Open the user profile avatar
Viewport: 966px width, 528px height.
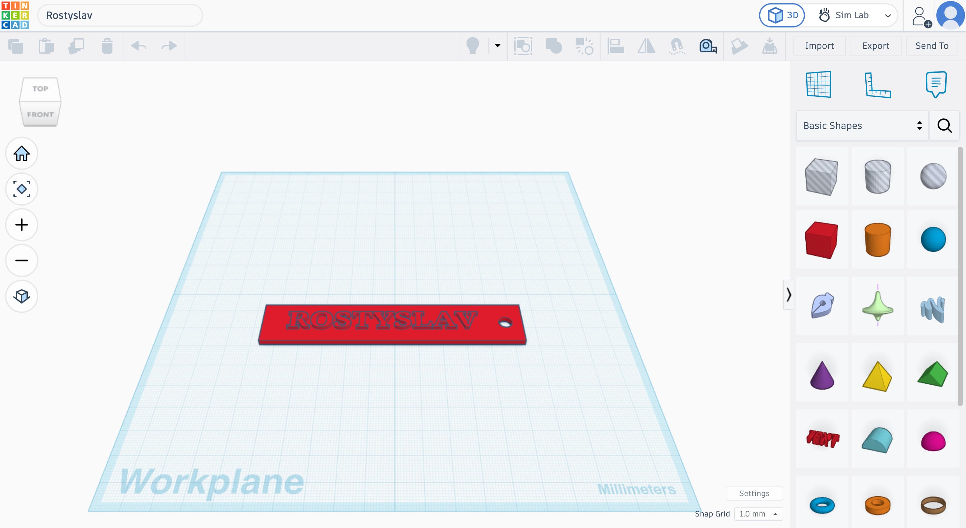coord(951,15)
